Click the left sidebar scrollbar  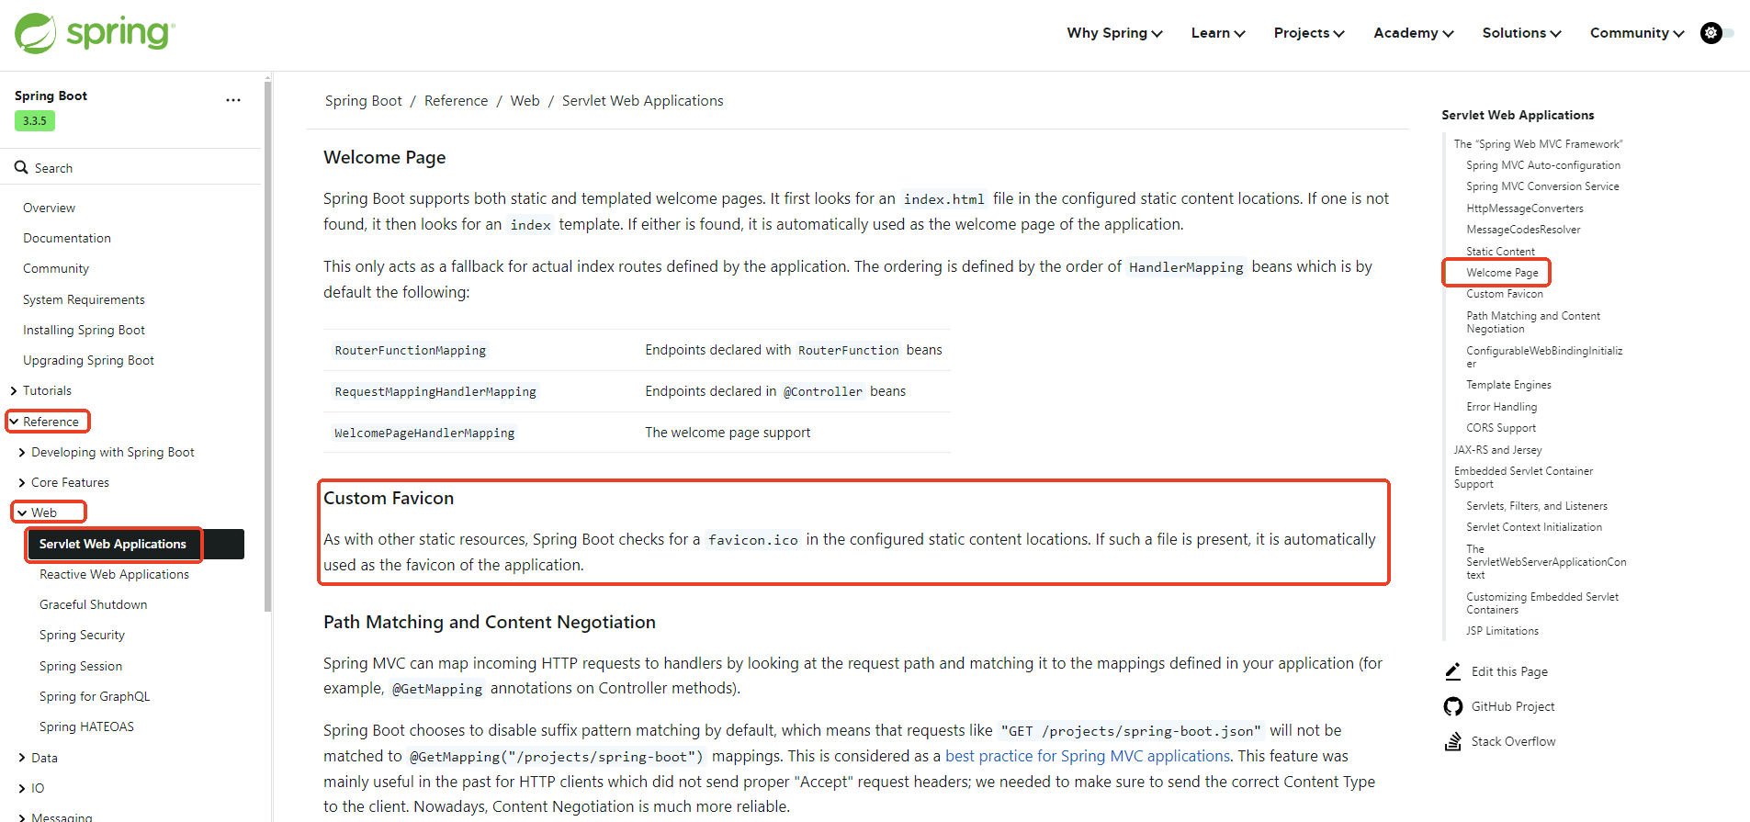[267, 344]
